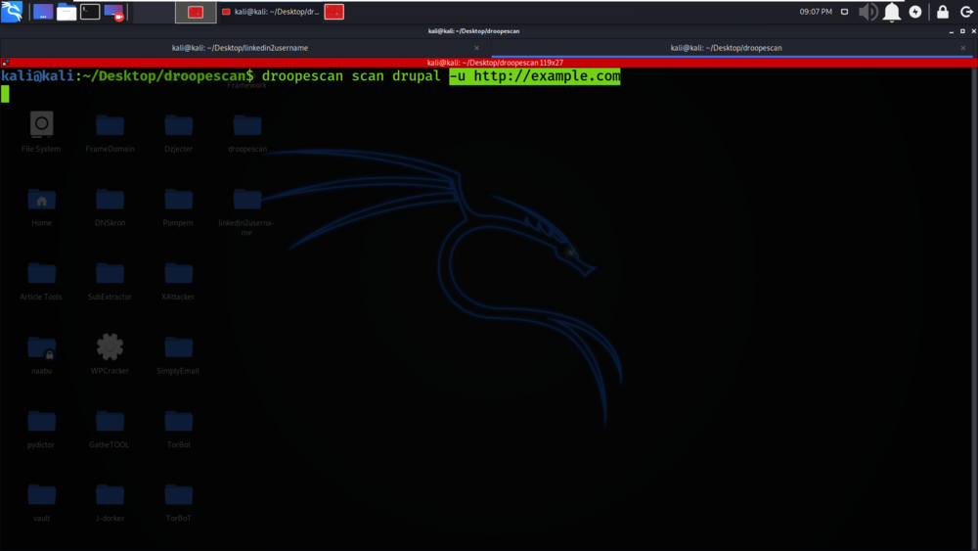Select the red terminal taskbar button
The image size is (978, 551).
(x=196, y=12)
